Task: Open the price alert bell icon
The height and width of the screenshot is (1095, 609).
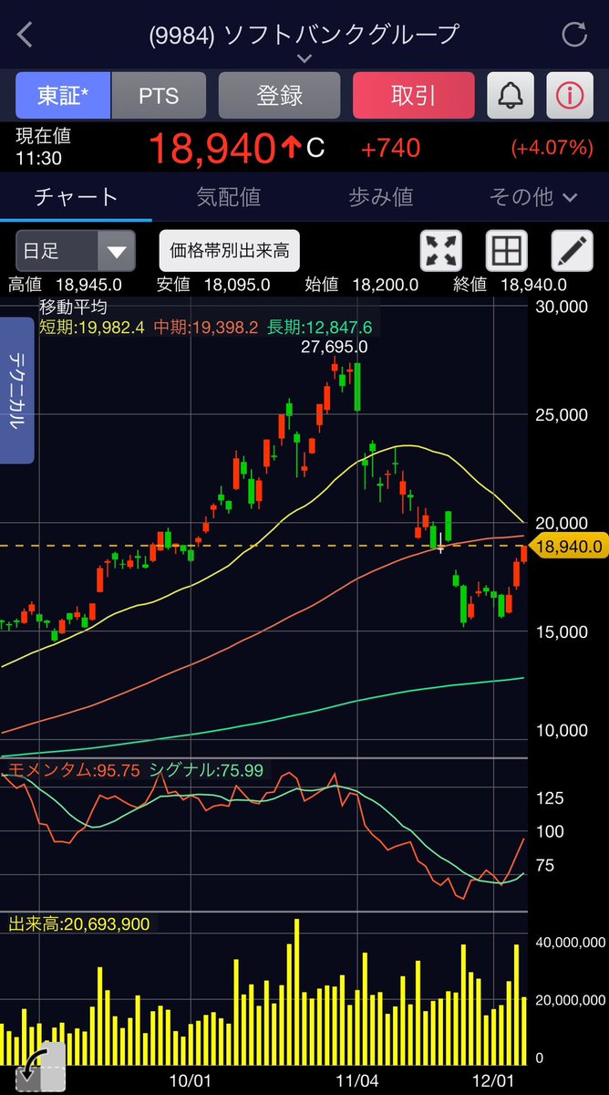Action: [x=511, y=96]
